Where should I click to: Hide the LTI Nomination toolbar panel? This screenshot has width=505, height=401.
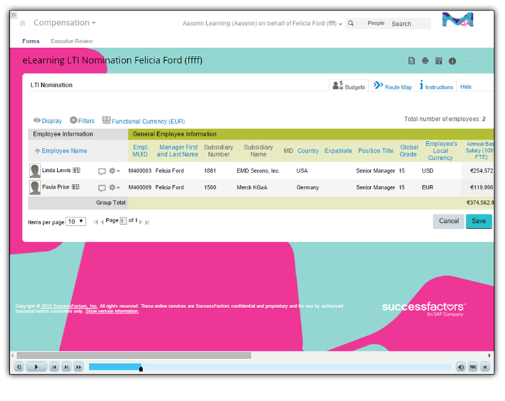[466, 87]
